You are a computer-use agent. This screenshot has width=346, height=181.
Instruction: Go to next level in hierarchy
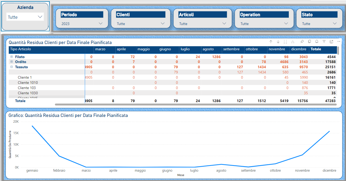click(285, 42)
